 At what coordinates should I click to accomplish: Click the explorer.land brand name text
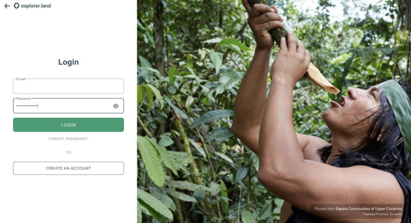tap(36, 6)
